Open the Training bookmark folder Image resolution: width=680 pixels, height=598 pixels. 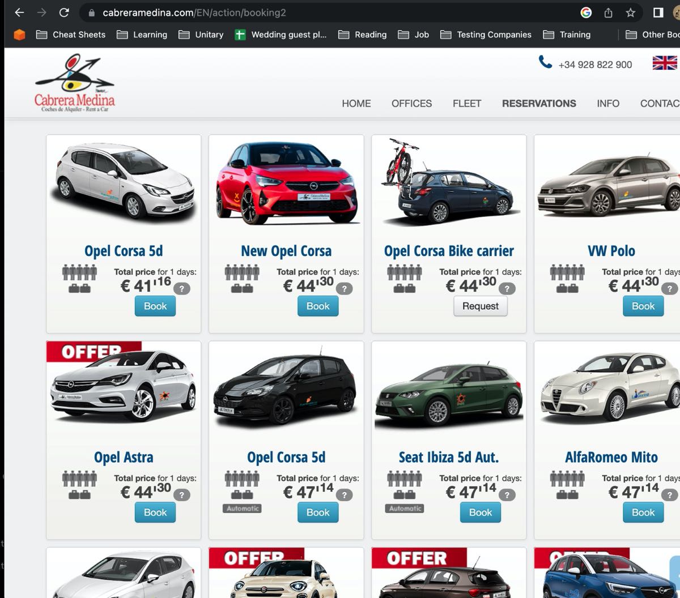pyautogui.click(x=567, y=35)
